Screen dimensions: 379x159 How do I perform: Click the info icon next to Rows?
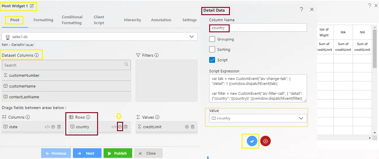point(88,117)
